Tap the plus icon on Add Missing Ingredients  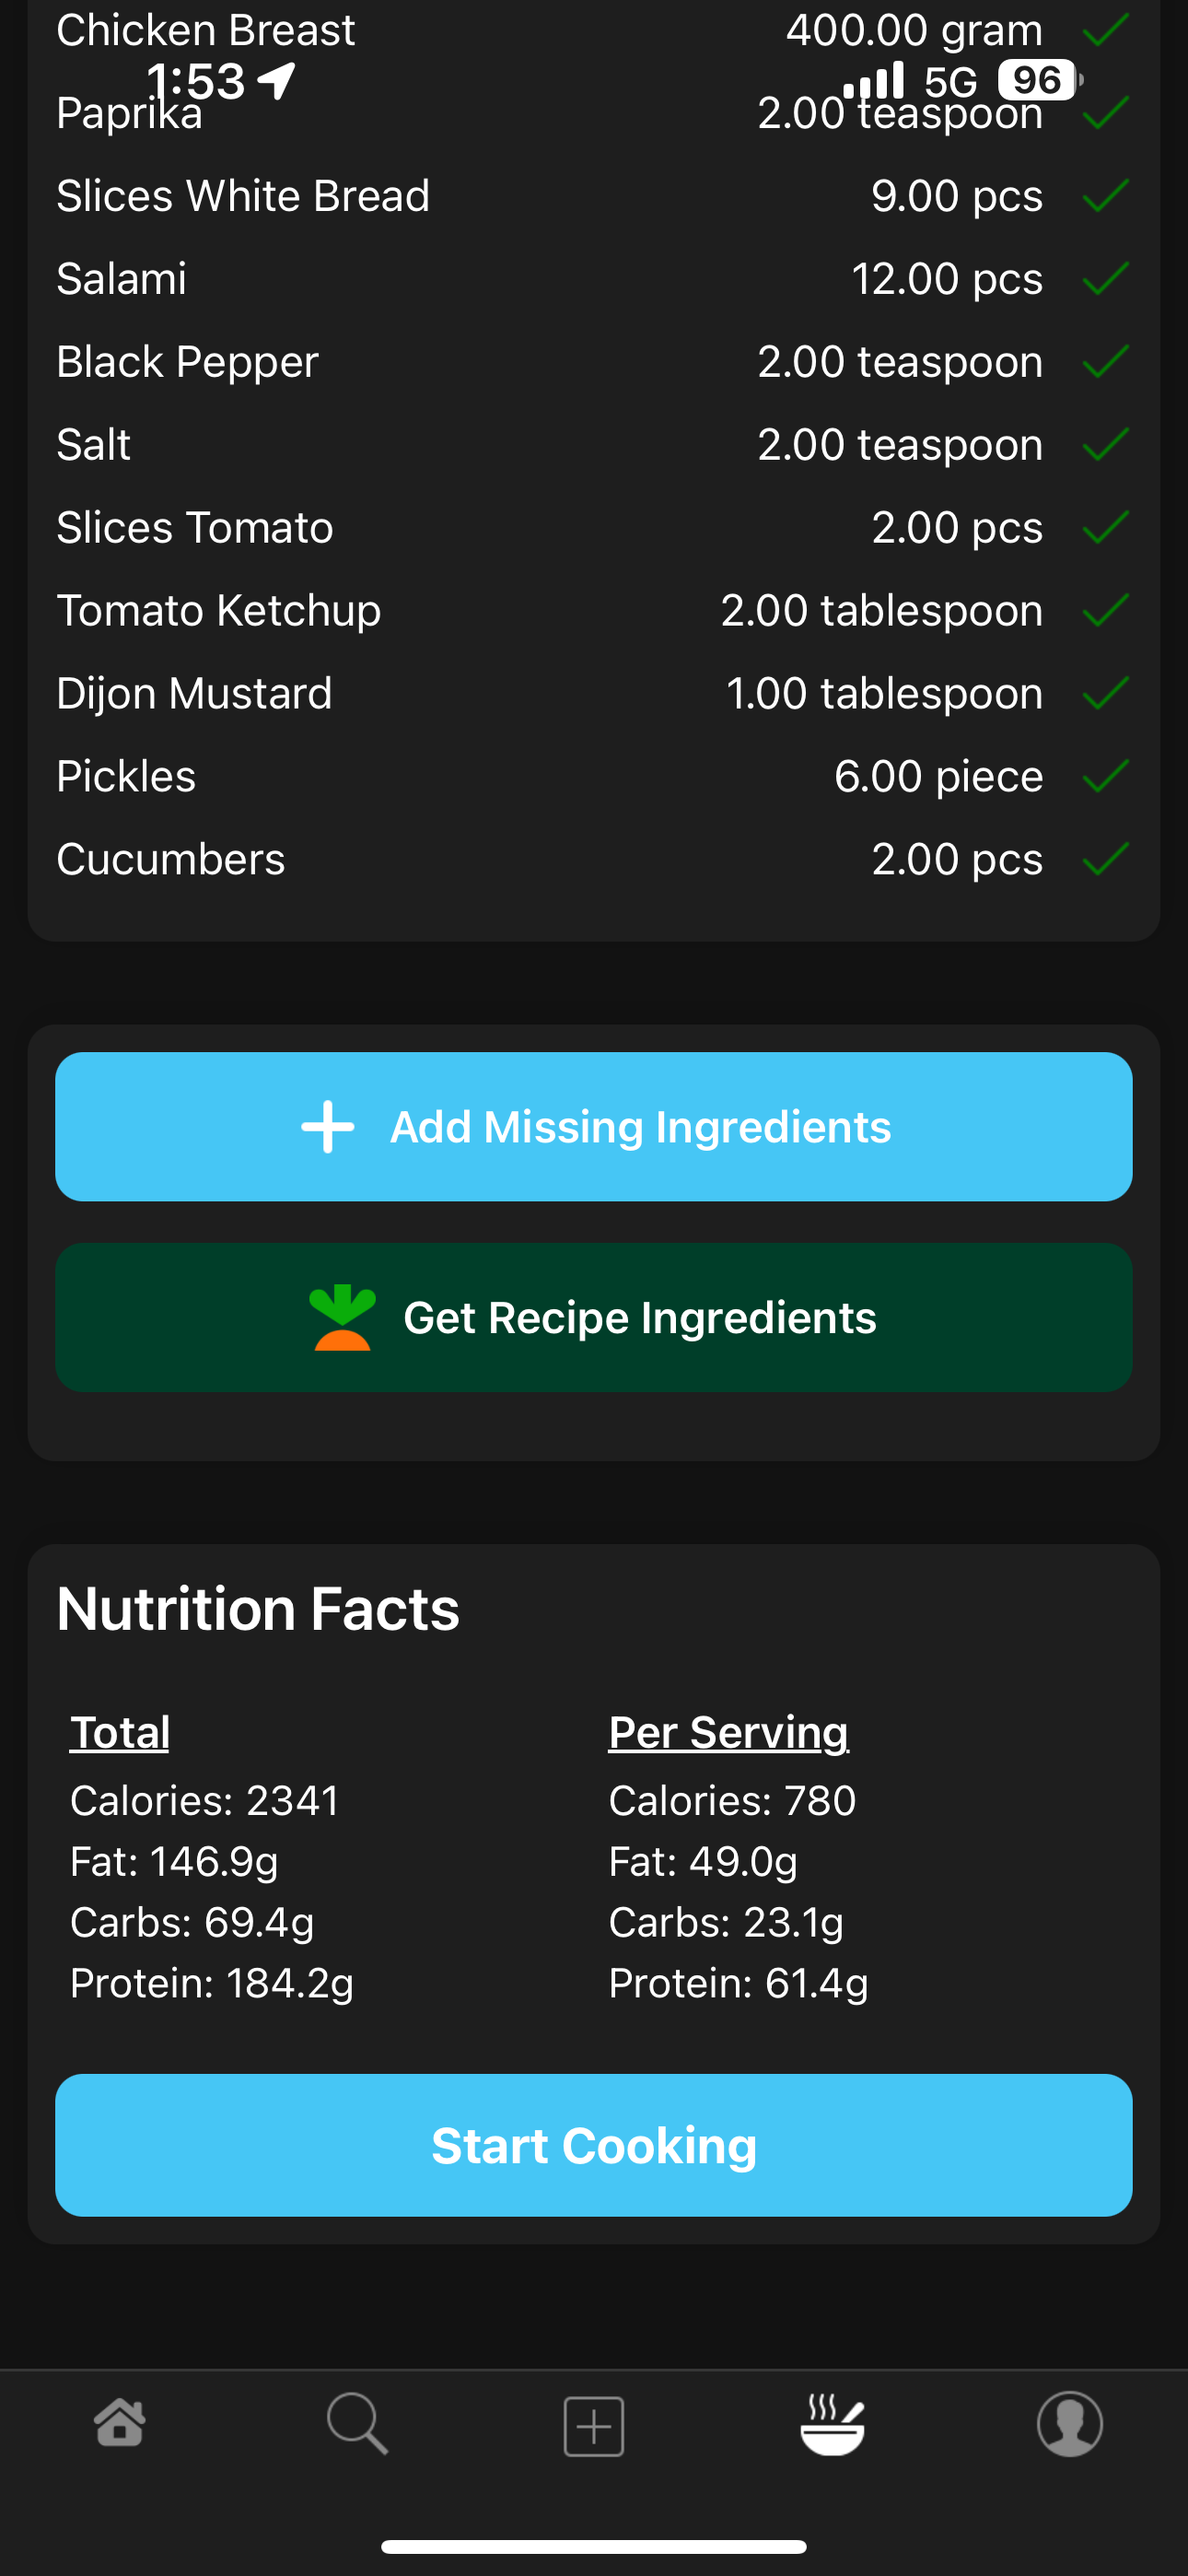[328, 1127]
